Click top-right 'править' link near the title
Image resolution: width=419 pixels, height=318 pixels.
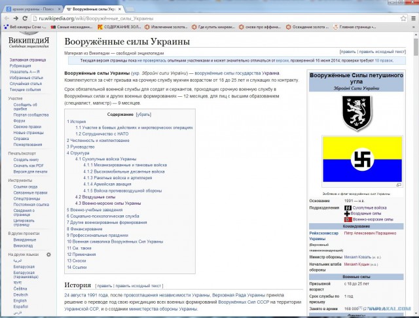(x=348, y=52)
